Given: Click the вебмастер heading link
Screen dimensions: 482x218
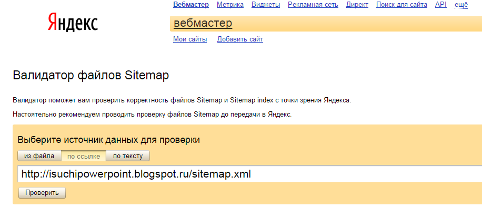Looking at the screenshot, I should [203, 23].
